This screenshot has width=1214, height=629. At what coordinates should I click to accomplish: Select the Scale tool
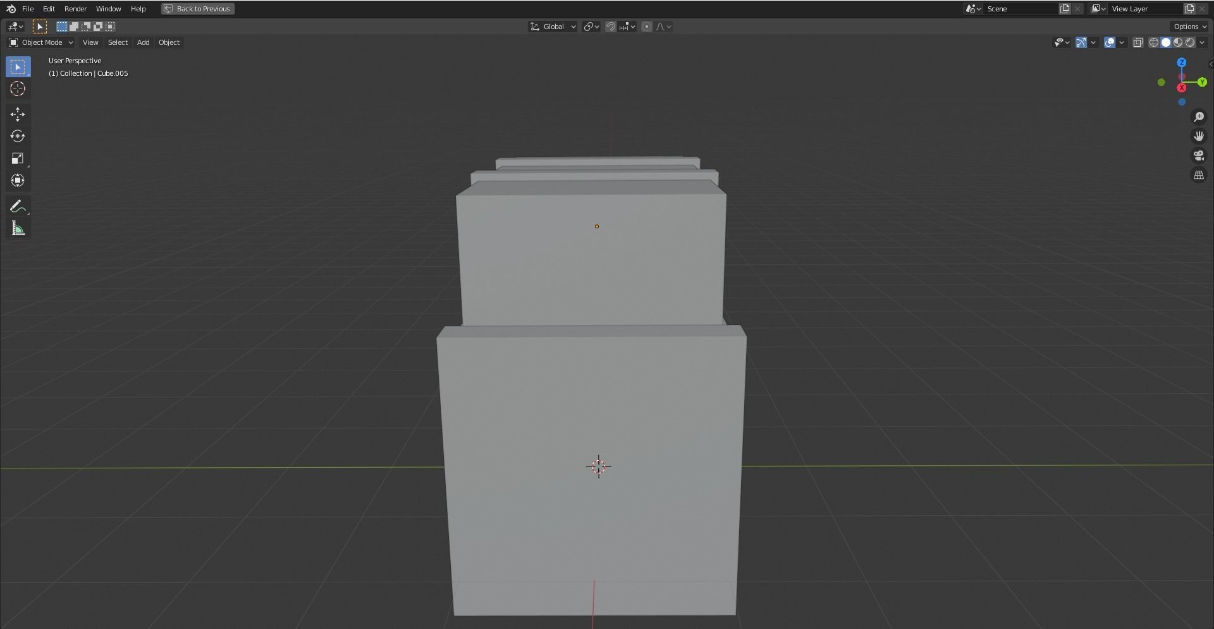pos(17,158)
